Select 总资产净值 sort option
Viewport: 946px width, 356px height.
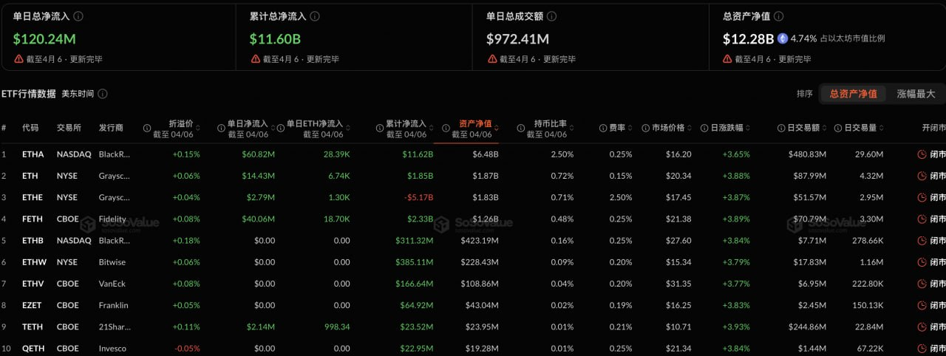click(x=853, y=94)
